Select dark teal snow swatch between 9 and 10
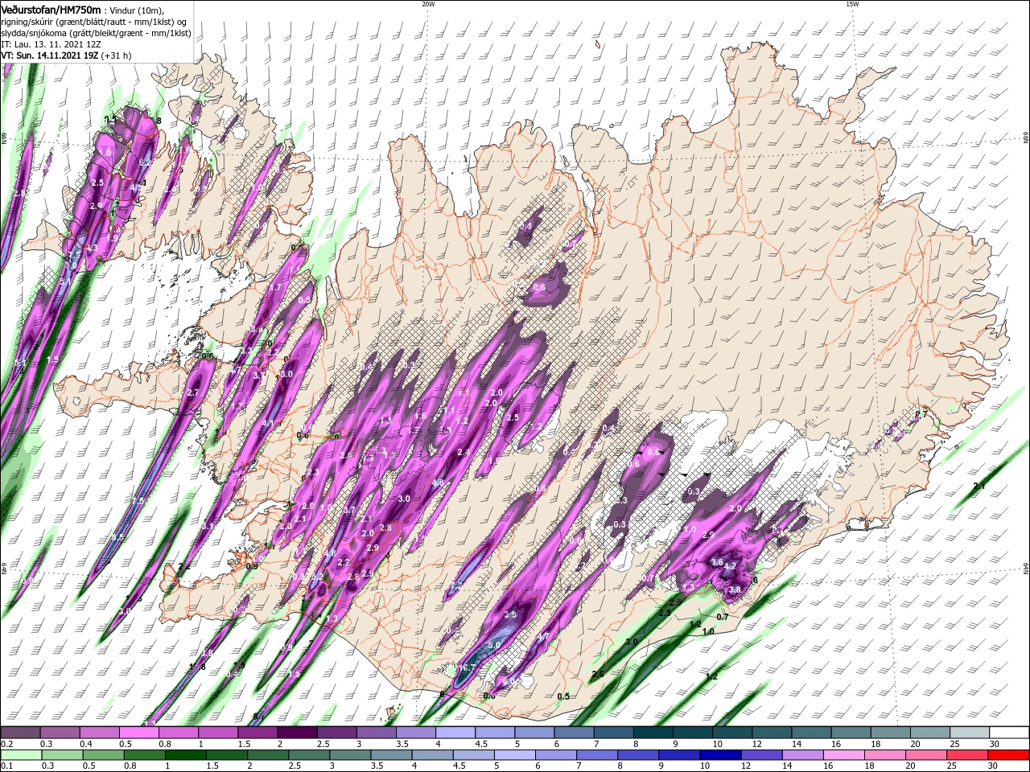1030x772 pixels. click(693, 733)
